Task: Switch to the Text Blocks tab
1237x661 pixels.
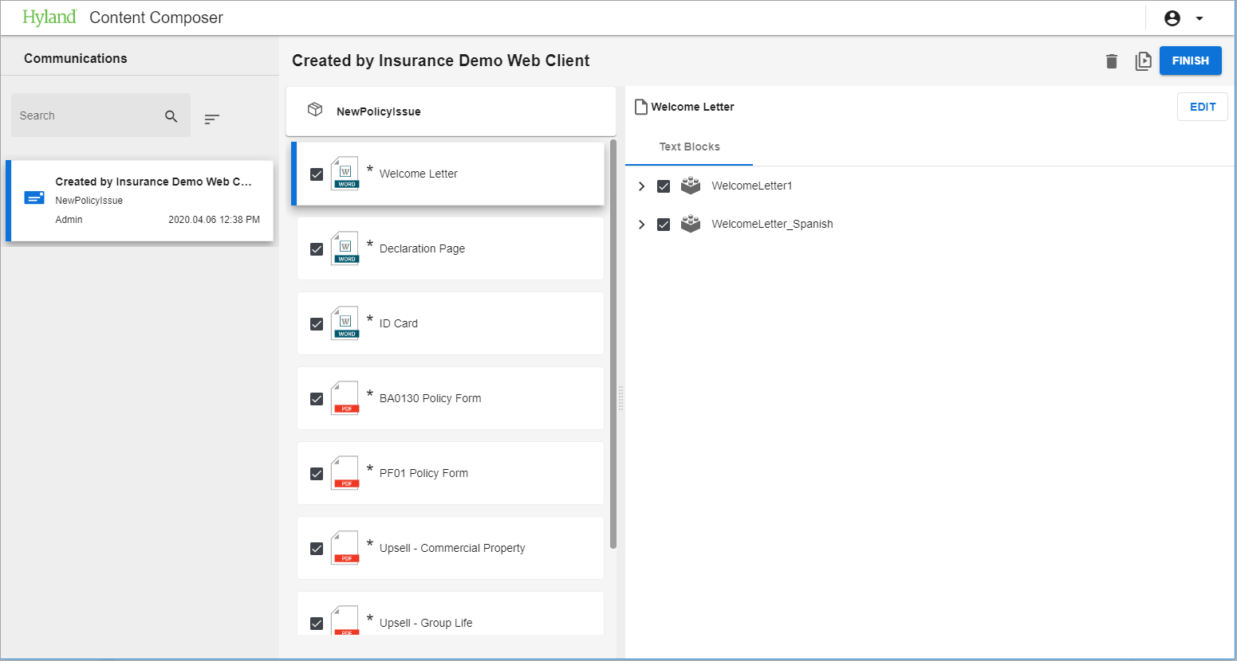Action: tap(689, 147)
